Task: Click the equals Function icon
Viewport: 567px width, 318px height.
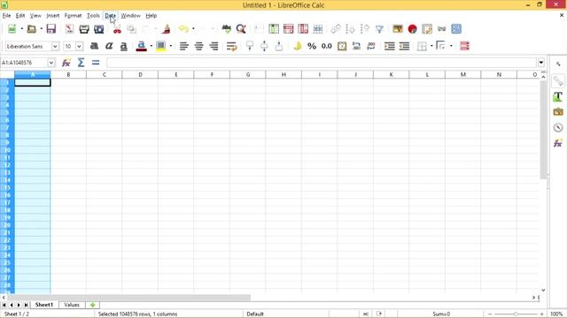Action: pos(96,63)
